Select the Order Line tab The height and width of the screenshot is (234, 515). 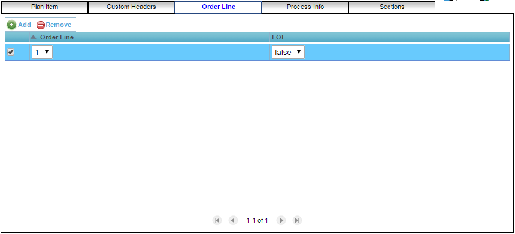click(x=219, y=7)
